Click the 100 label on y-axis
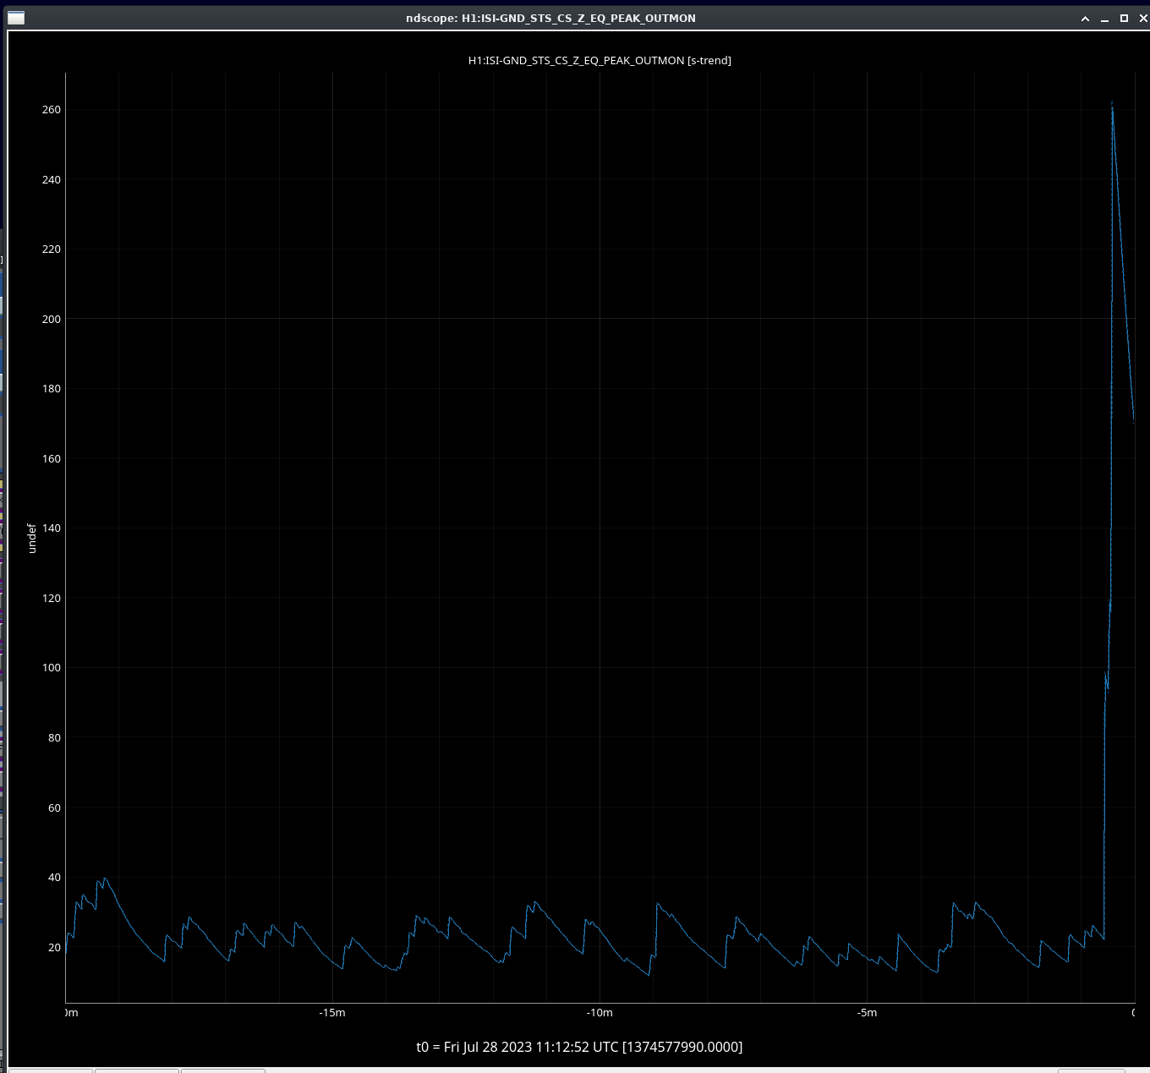This screenshot has width=1150, height=1073. (52, 668)
